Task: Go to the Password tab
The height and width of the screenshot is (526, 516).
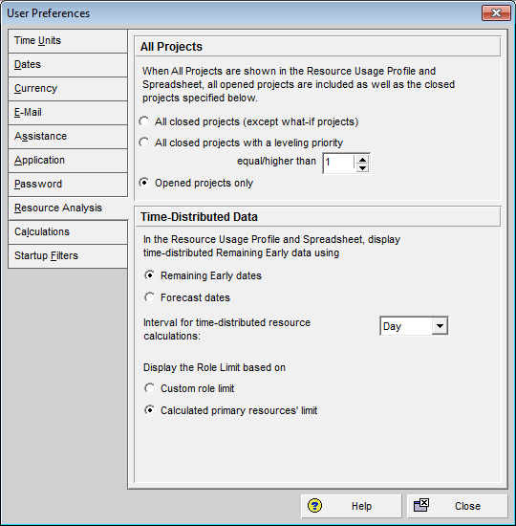Action: [x=68, y=185]
